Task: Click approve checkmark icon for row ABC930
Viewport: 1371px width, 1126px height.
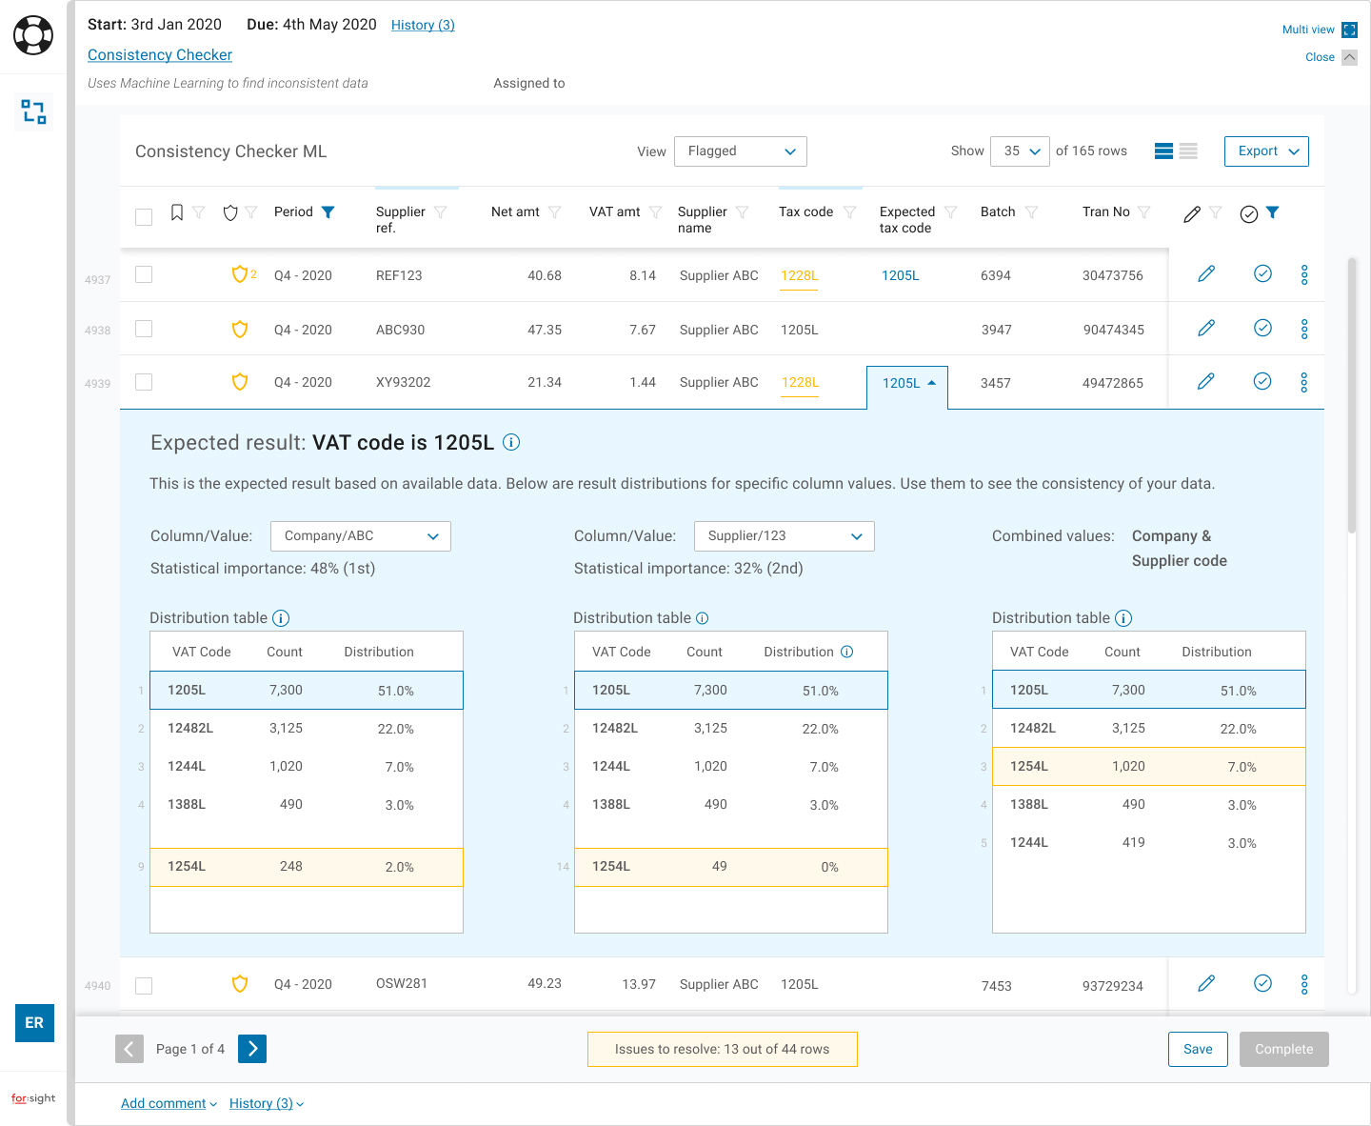Action: coord(1262,329)
